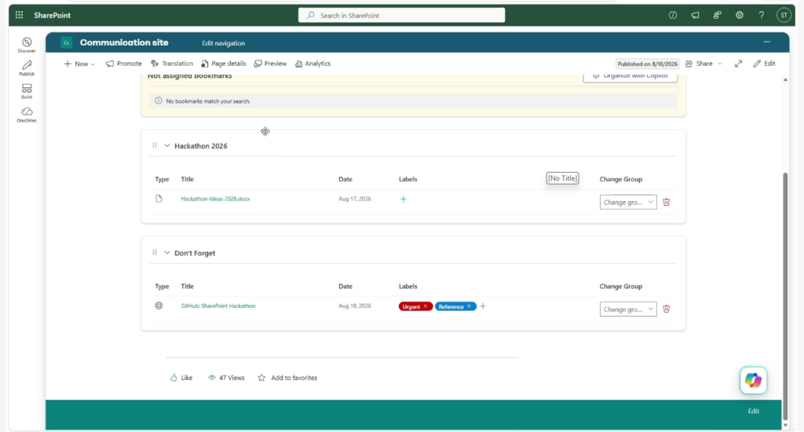Viewport: 804px width, 432px height.
Task: Click the Communication site logo tile
Action: point(66,42)
